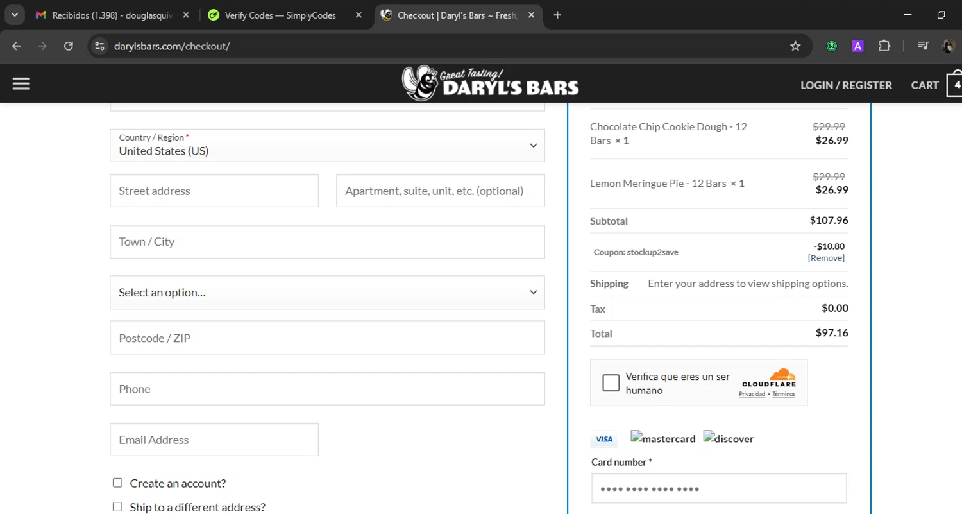Click Lemon Meringue Pie item text
The height and width of the screenshot is (514, 962).
[667, 184]
